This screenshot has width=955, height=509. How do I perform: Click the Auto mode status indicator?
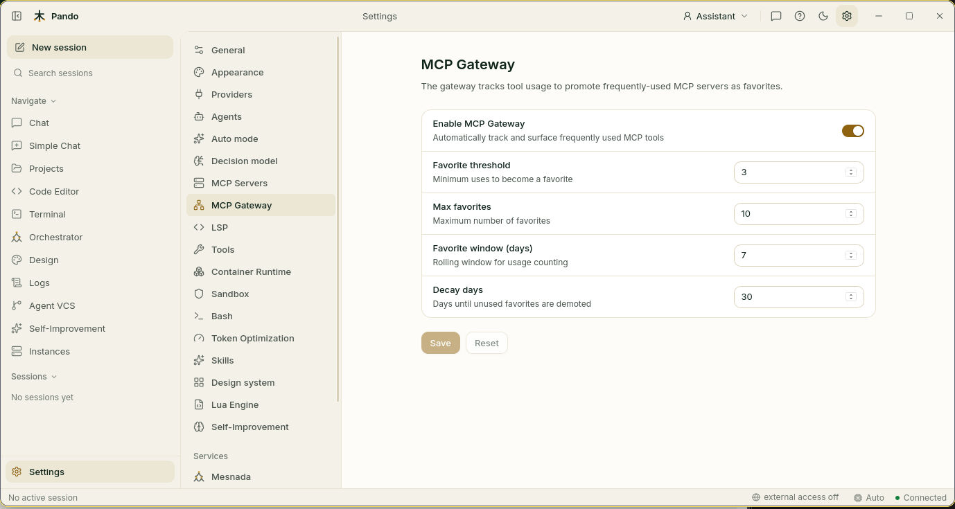[x=869, y=497]
